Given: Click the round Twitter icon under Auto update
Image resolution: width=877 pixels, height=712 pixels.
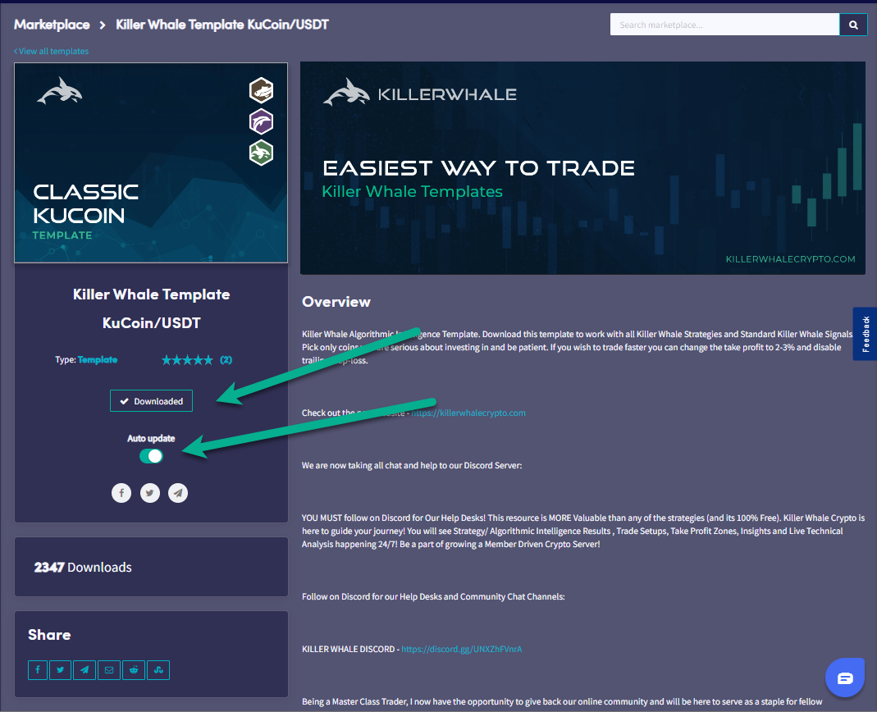Looking at the screenshot, I should pos(149,493).
